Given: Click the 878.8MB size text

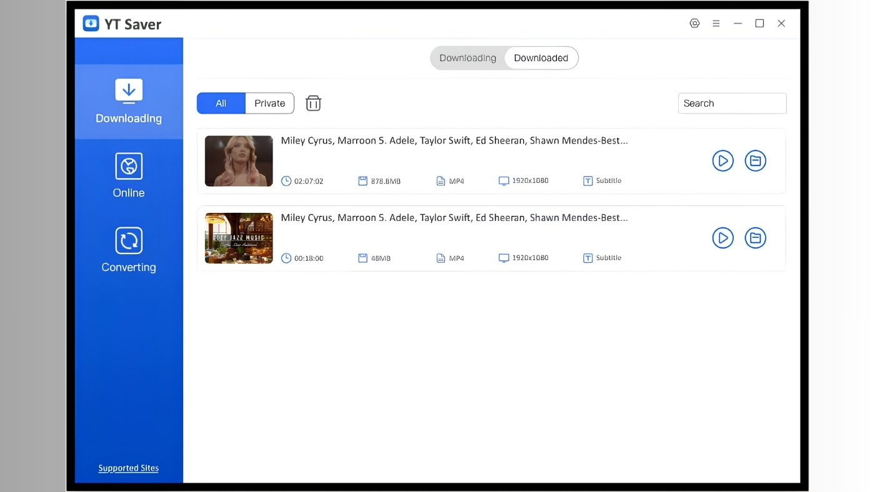Looking at the screenshot, I should (386, 181).
